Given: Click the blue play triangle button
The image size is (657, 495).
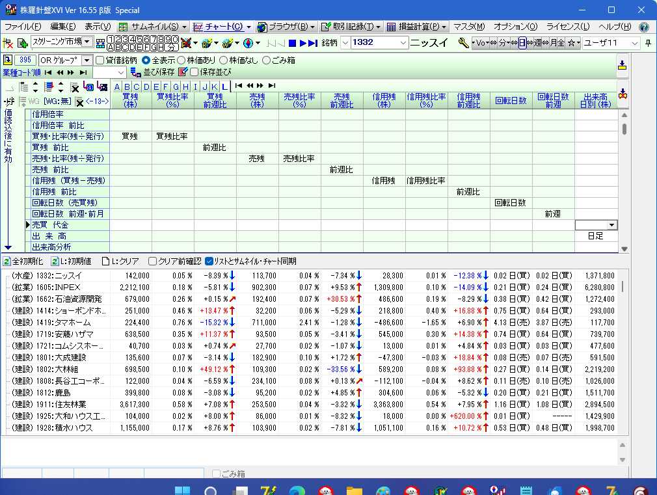Looking at the screenshot, I should [302, 43].
